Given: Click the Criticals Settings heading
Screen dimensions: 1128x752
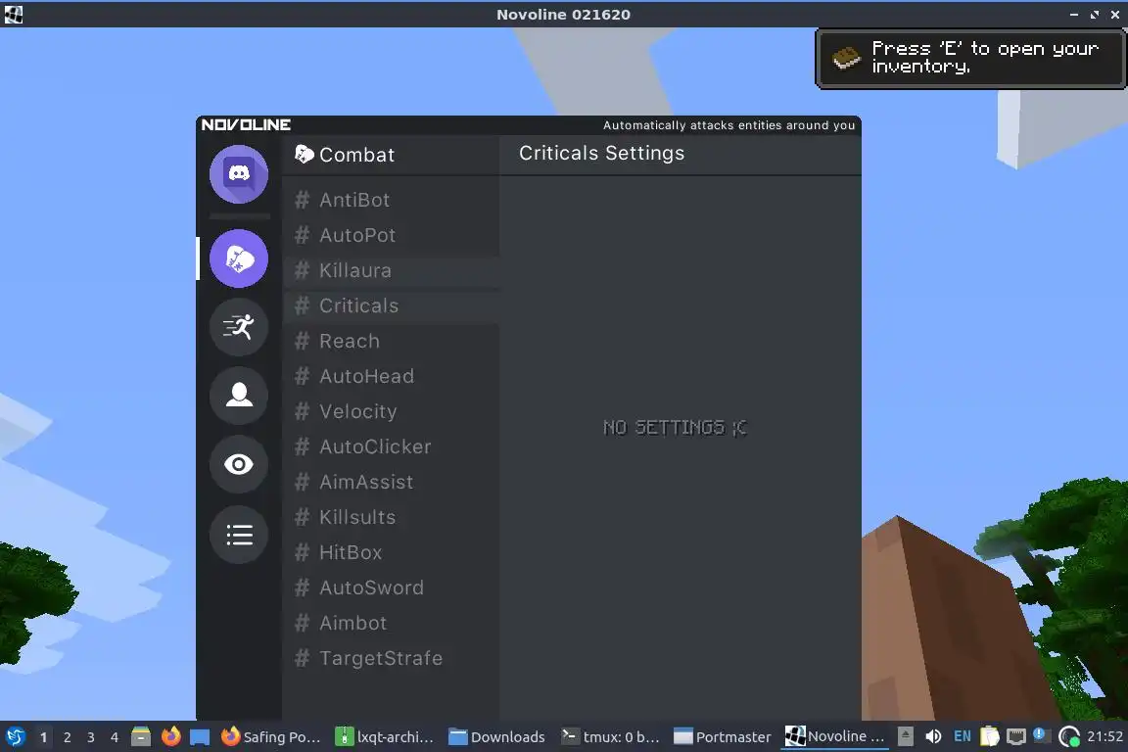Looking at the screenshot, I should pos(601,154).
